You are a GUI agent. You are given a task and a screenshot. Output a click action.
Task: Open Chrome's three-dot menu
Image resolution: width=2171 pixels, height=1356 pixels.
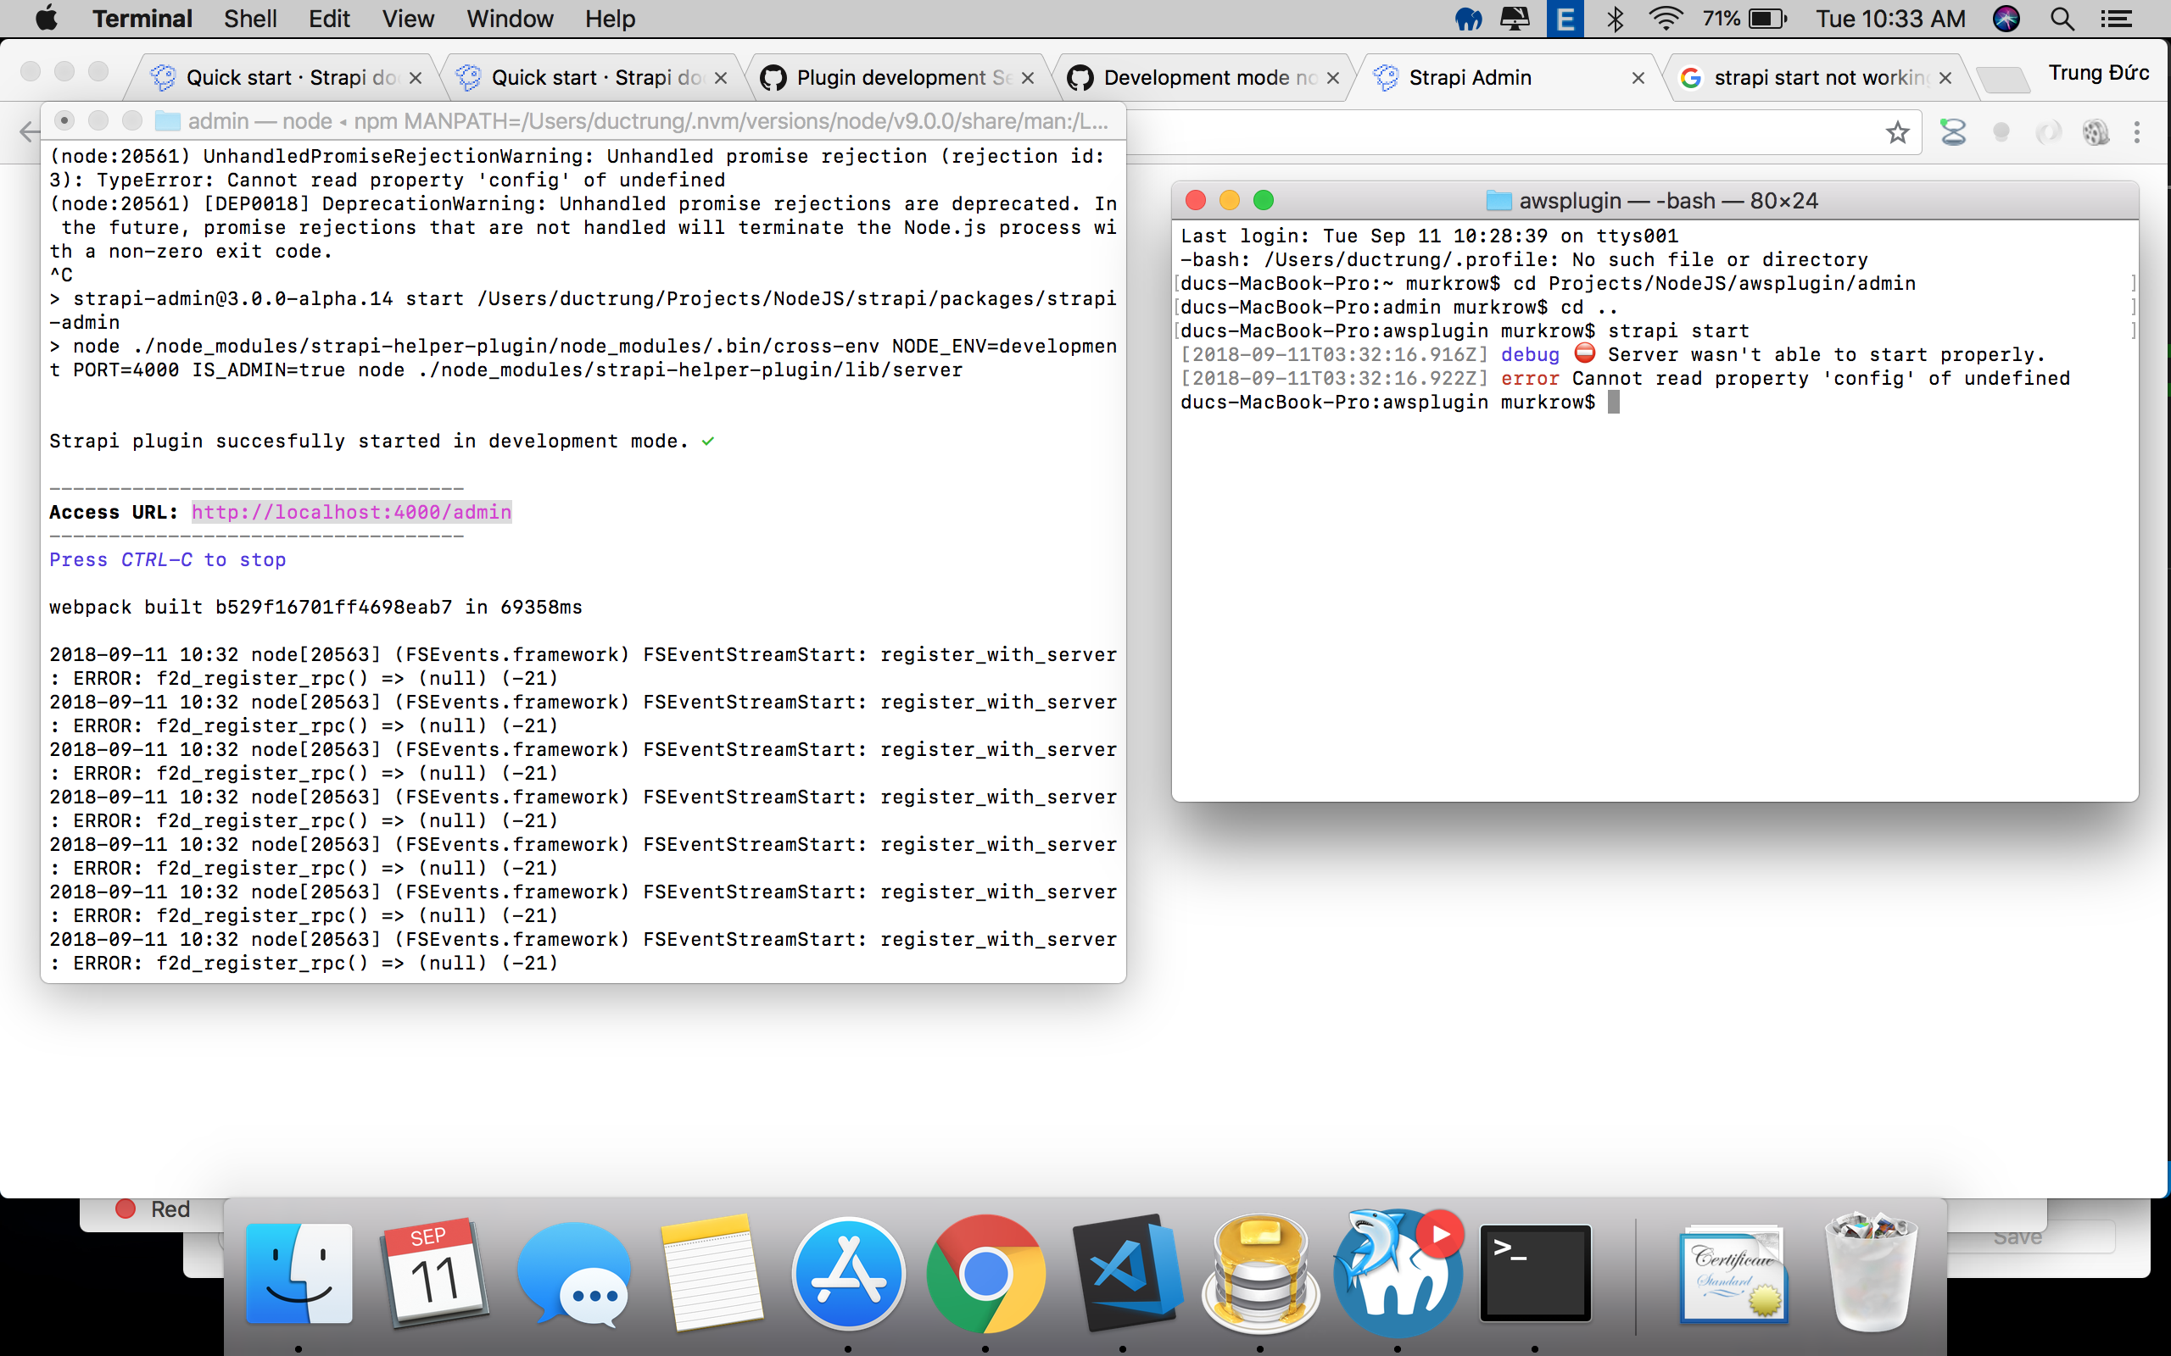pyautogui.click(x=2137, y=133)
